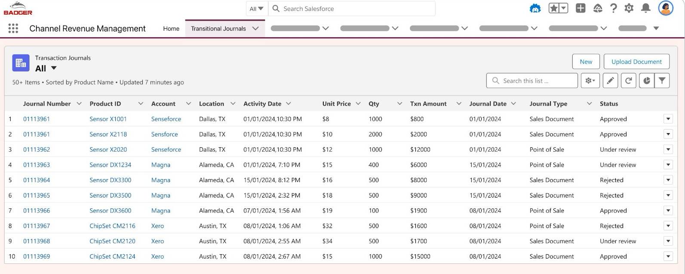Open journal number 01113962 link
The image size is (685, 274).
pyautogui.click(x=37, y=149)
